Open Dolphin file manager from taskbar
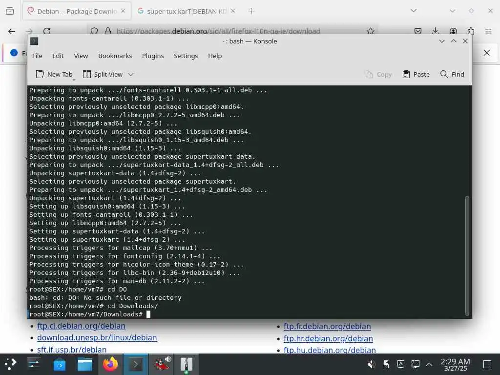 pyautogui.click(x=85, y=364)
